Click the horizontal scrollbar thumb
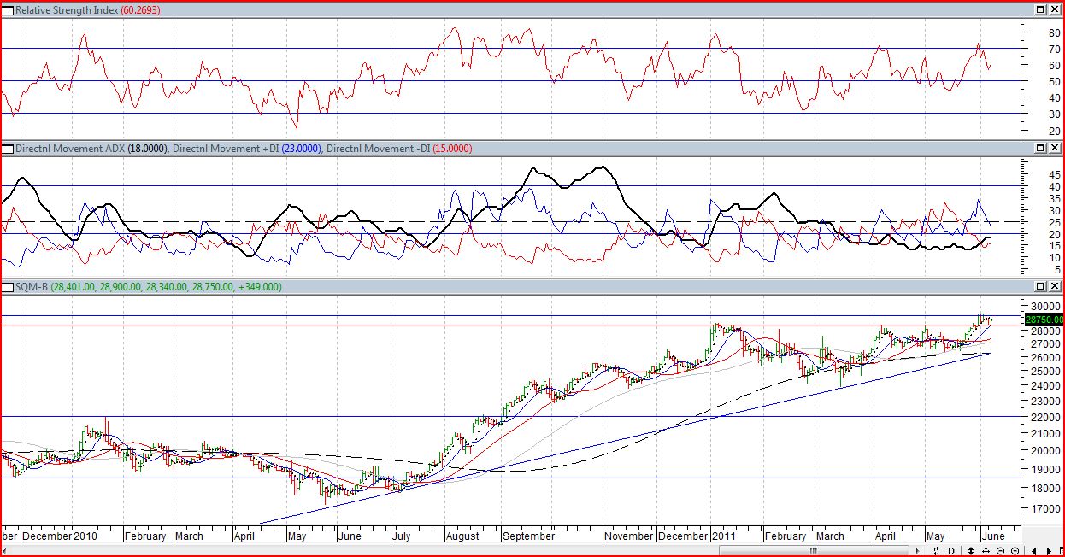This screenshot has width=1065, height=557. (813, 551)
